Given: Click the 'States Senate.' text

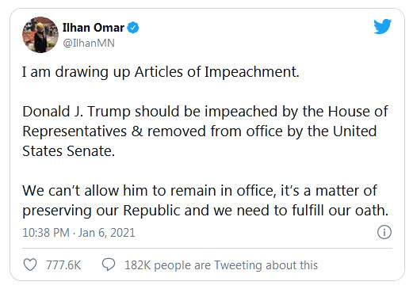Looking at the screenshot, I should tap(69, 151).
